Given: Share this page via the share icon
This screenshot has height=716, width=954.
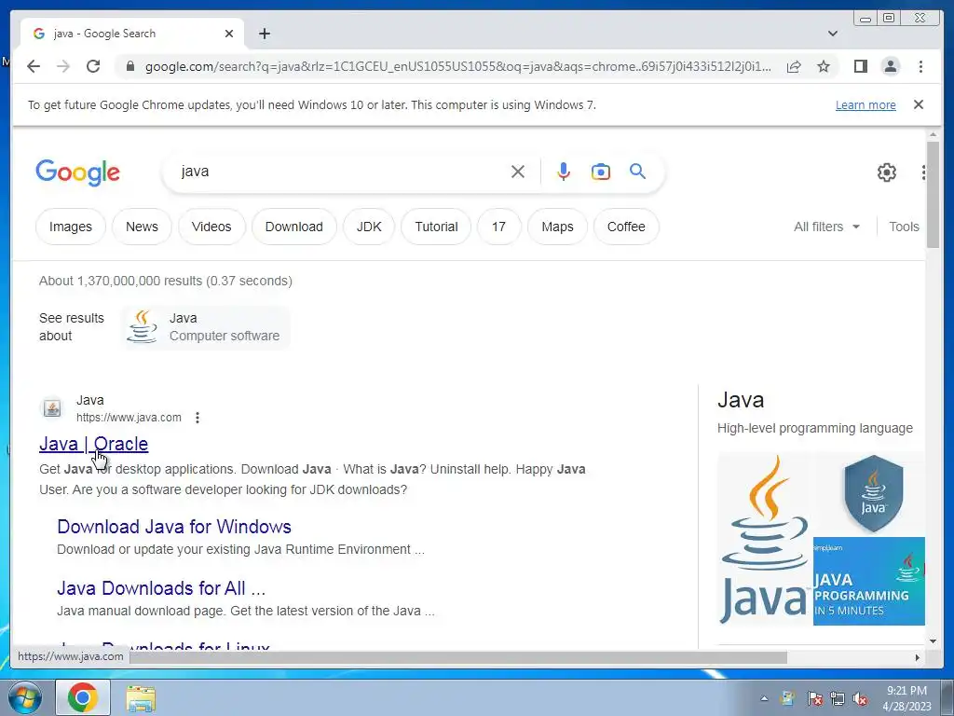Looking at the screenshot, I should [794, 66].
